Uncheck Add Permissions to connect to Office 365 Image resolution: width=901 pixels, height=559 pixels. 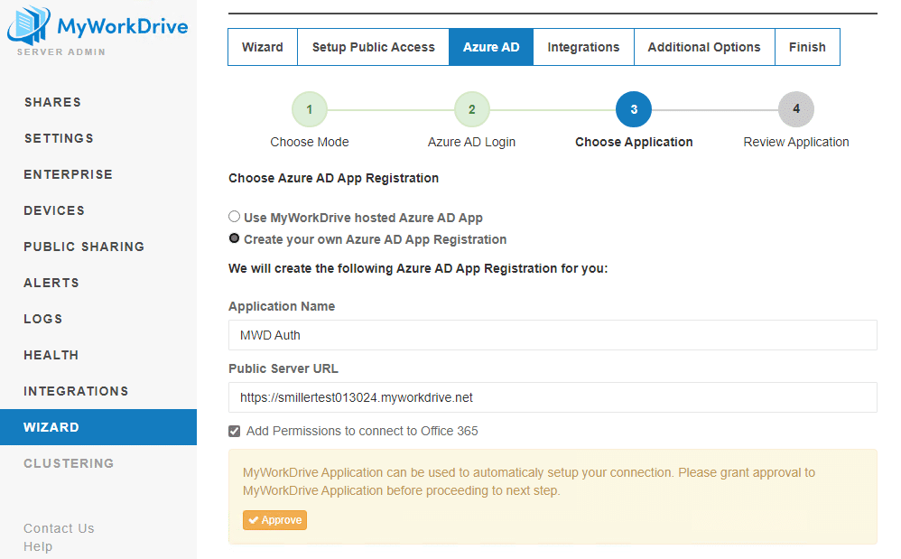point(234,431)
